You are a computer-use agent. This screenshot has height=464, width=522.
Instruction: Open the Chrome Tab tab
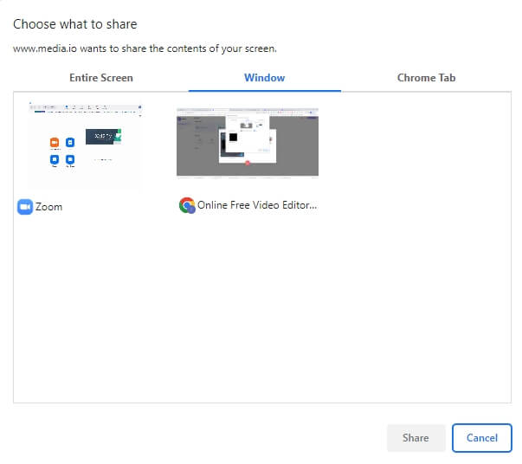426,78
